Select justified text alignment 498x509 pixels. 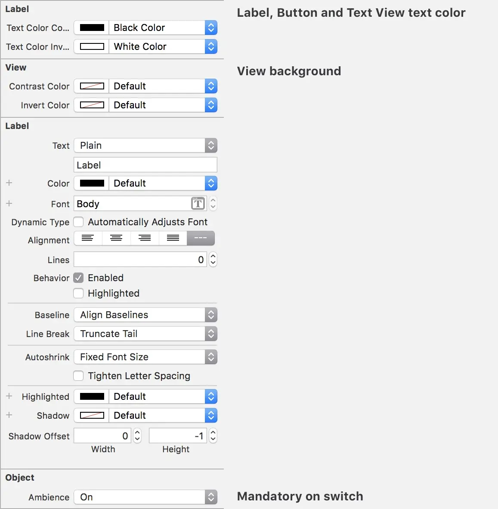173,238
